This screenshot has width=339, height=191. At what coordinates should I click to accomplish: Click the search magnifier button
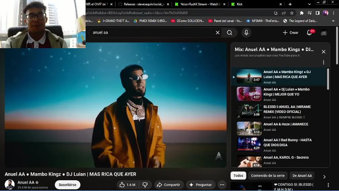coord(230,33)
